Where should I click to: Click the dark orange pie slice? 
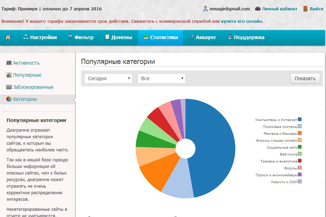pos(162,172)
